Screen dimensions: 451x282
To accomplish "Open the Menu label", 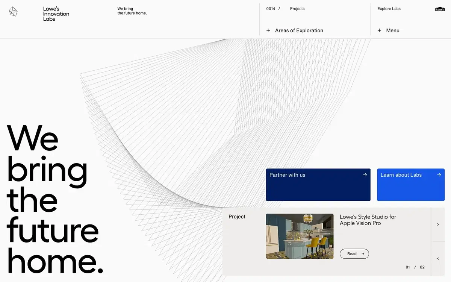I will (x=393, y=30).
